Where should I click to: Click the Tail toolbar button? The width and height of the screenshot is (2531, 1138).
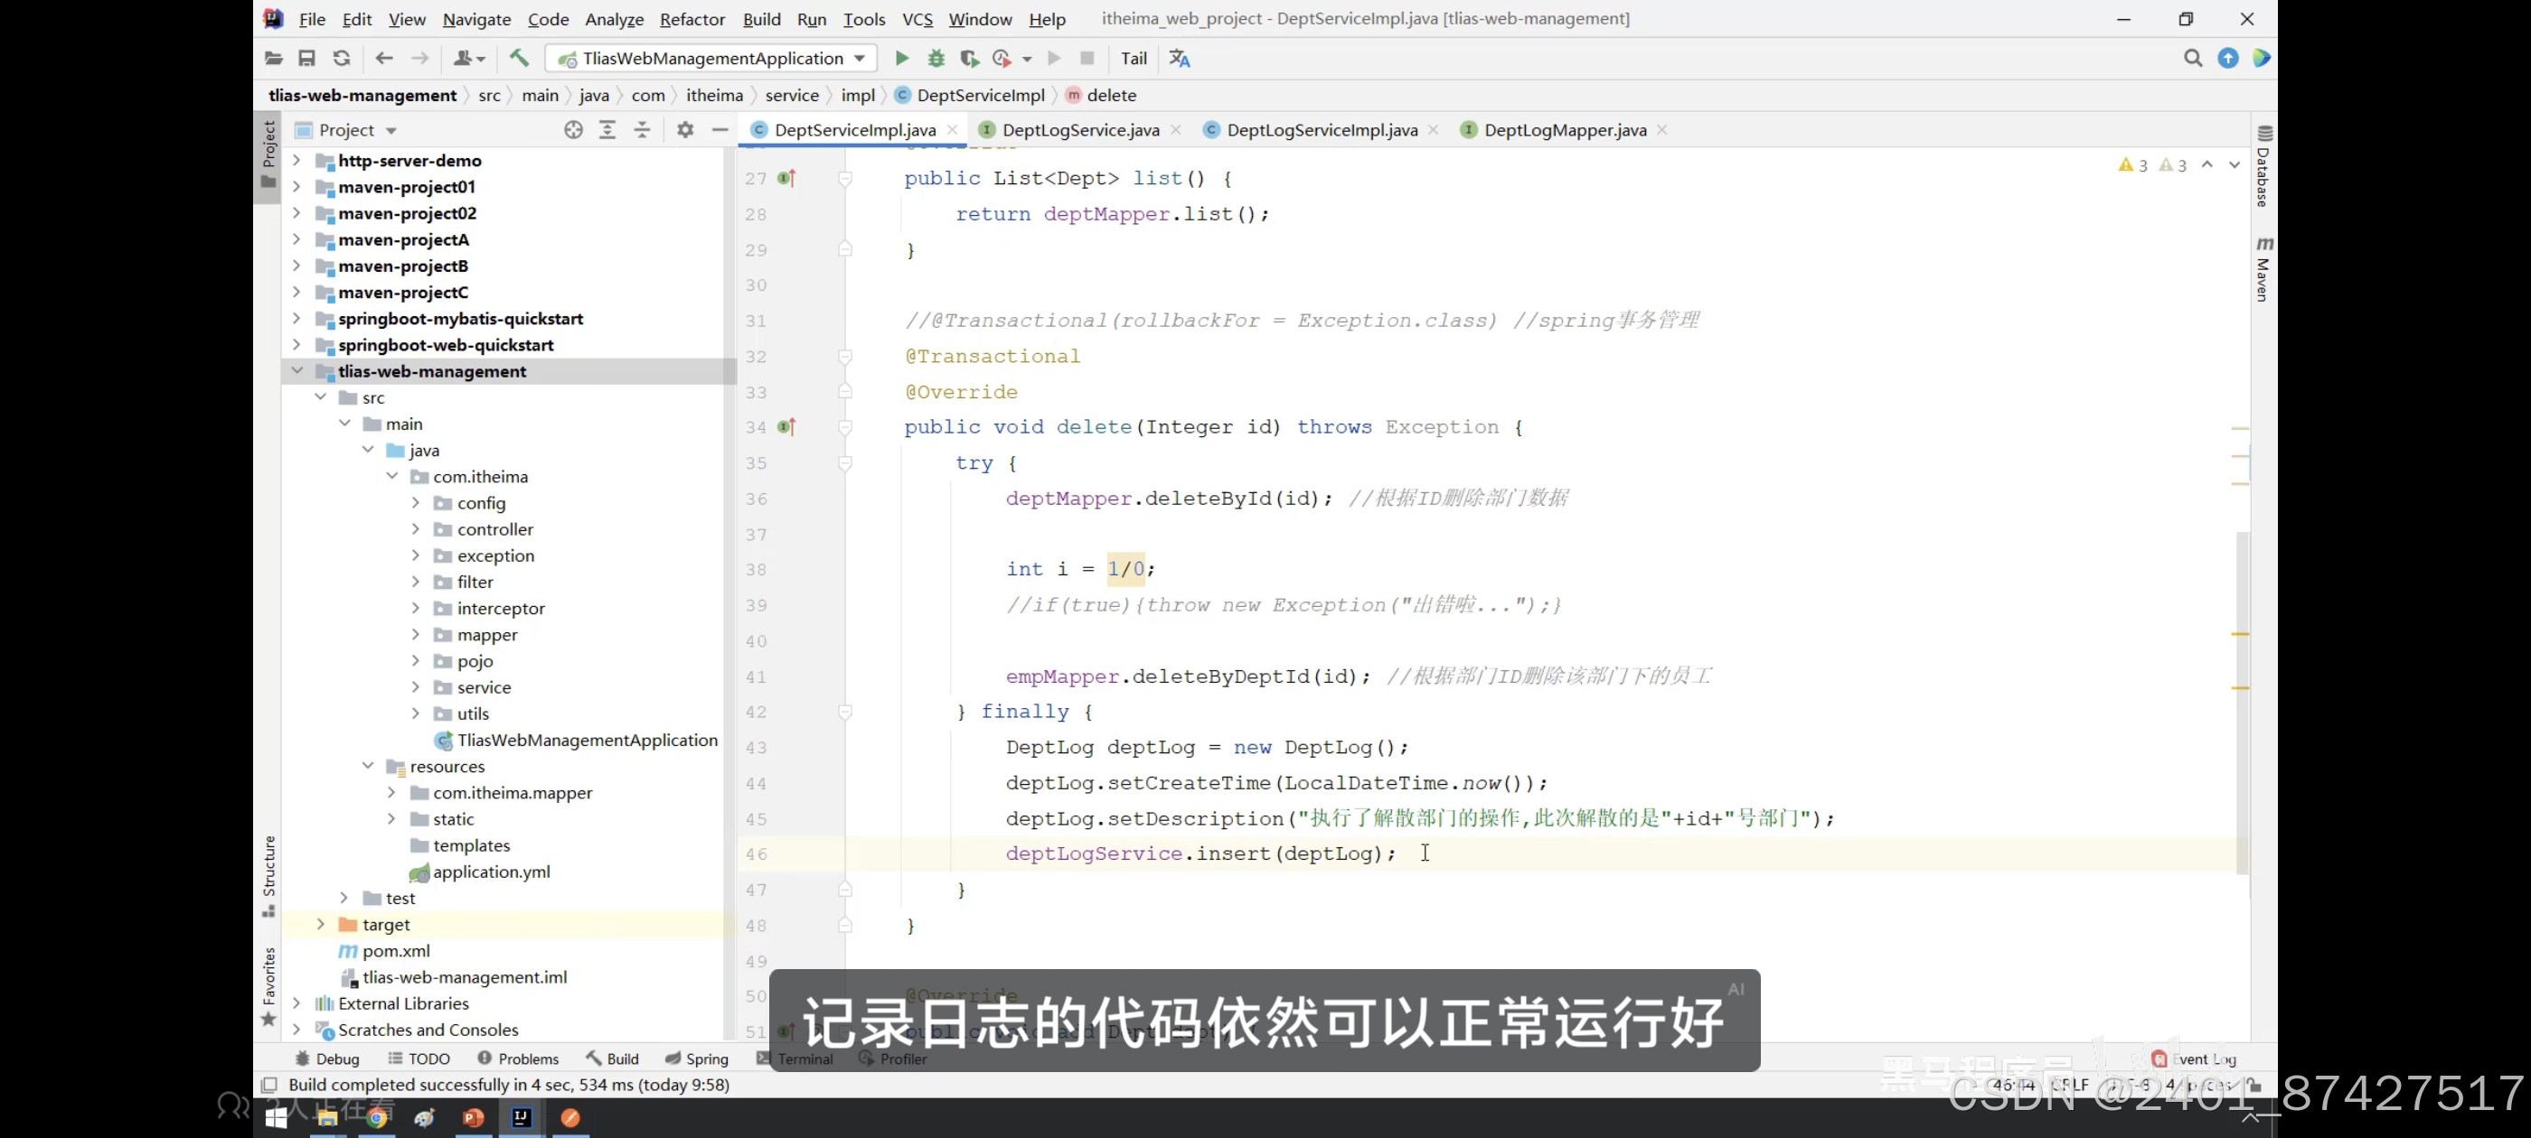(1133, 58)
